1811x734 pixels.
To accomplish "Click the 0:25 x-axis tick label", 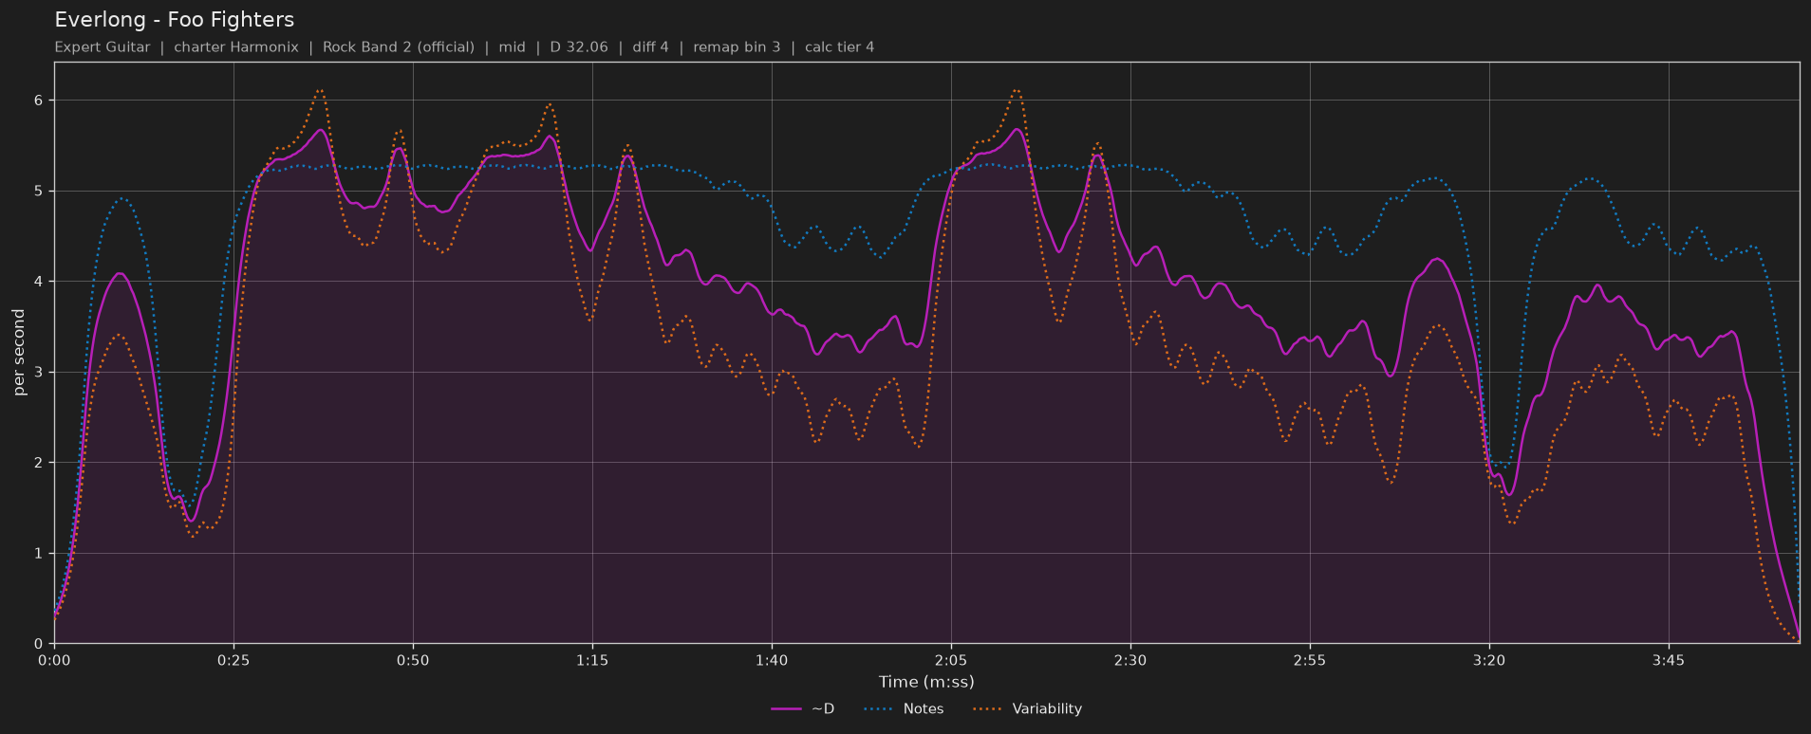I will coord(233,660).
